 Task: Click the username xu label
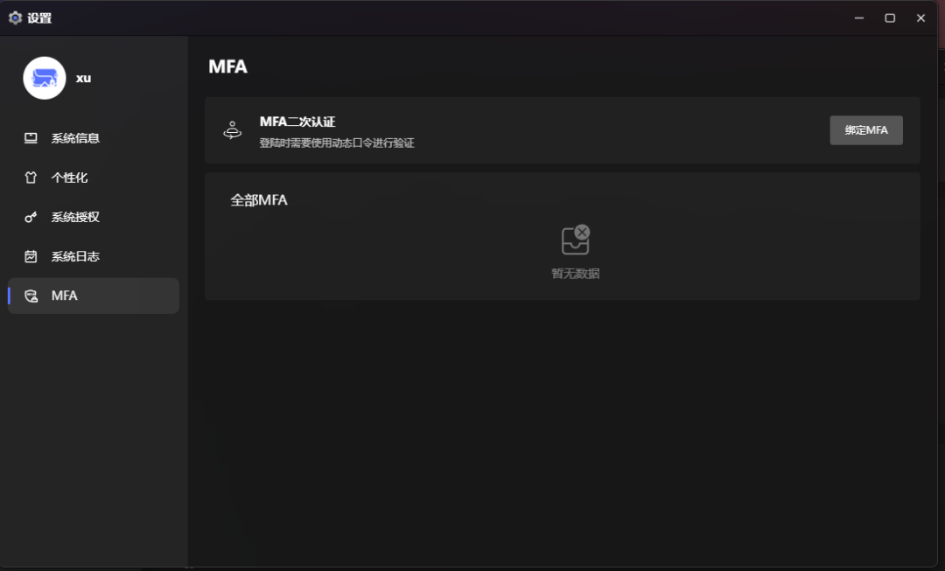83,78
